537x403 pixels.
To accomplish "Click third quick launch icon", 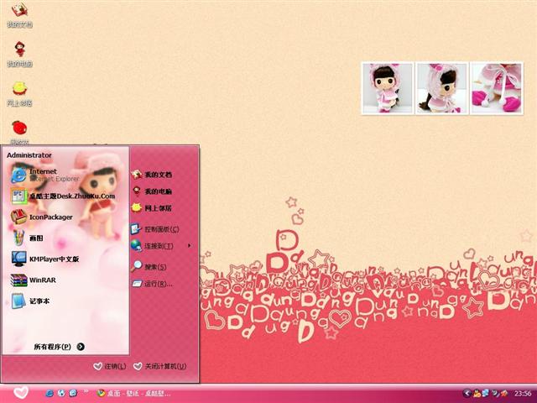I will click(73, 393).
